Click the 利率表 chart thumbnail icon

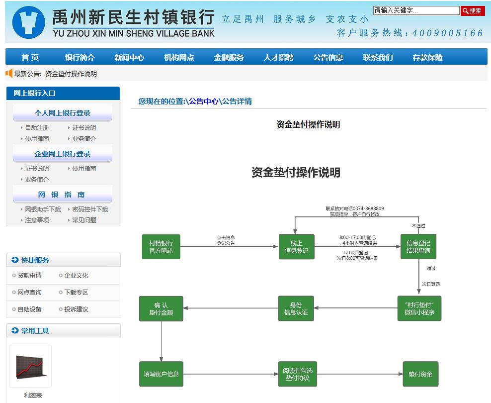click(x=30, y=366)
